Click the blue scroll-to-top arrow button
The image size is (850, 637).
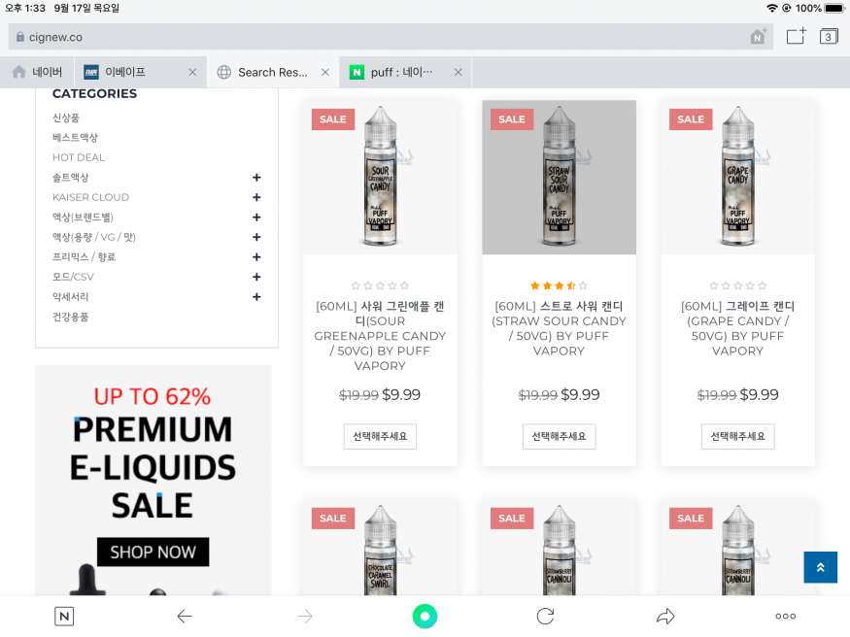pyautogui.click(x=820, y=567)
